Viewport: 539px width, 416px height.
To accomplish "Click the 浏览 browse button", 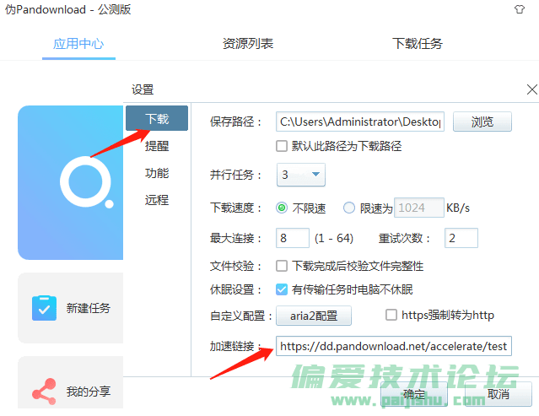I will click(482, 122).
